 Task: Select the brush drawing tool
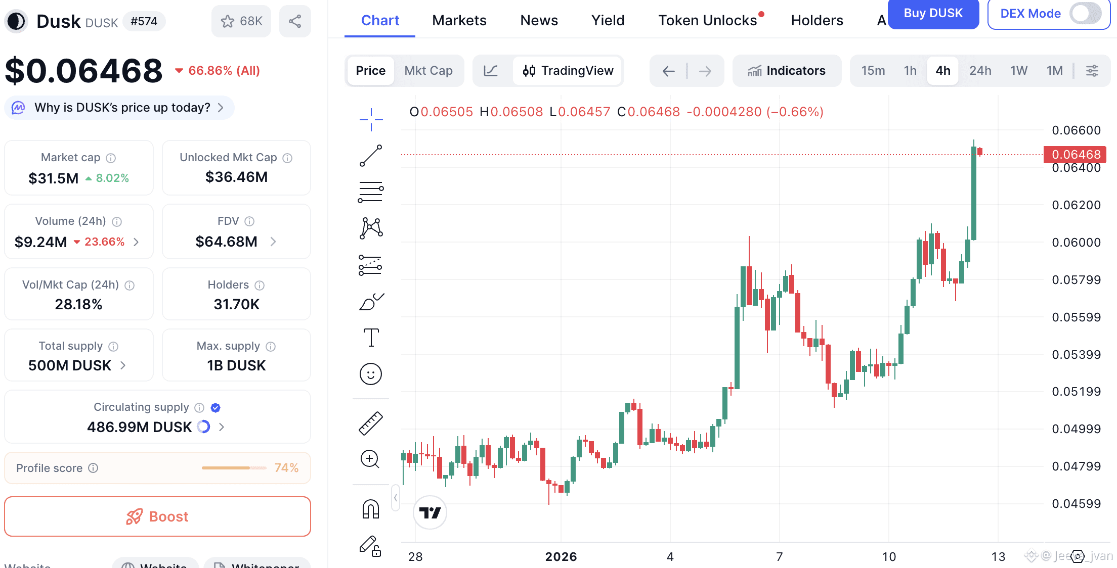click(x=371, y=302)
